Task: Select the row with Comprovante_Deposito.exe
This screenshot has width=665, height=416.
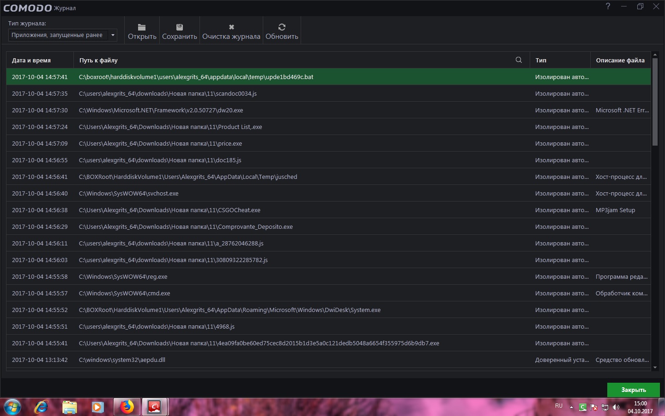Action: [x=328, y=226]
